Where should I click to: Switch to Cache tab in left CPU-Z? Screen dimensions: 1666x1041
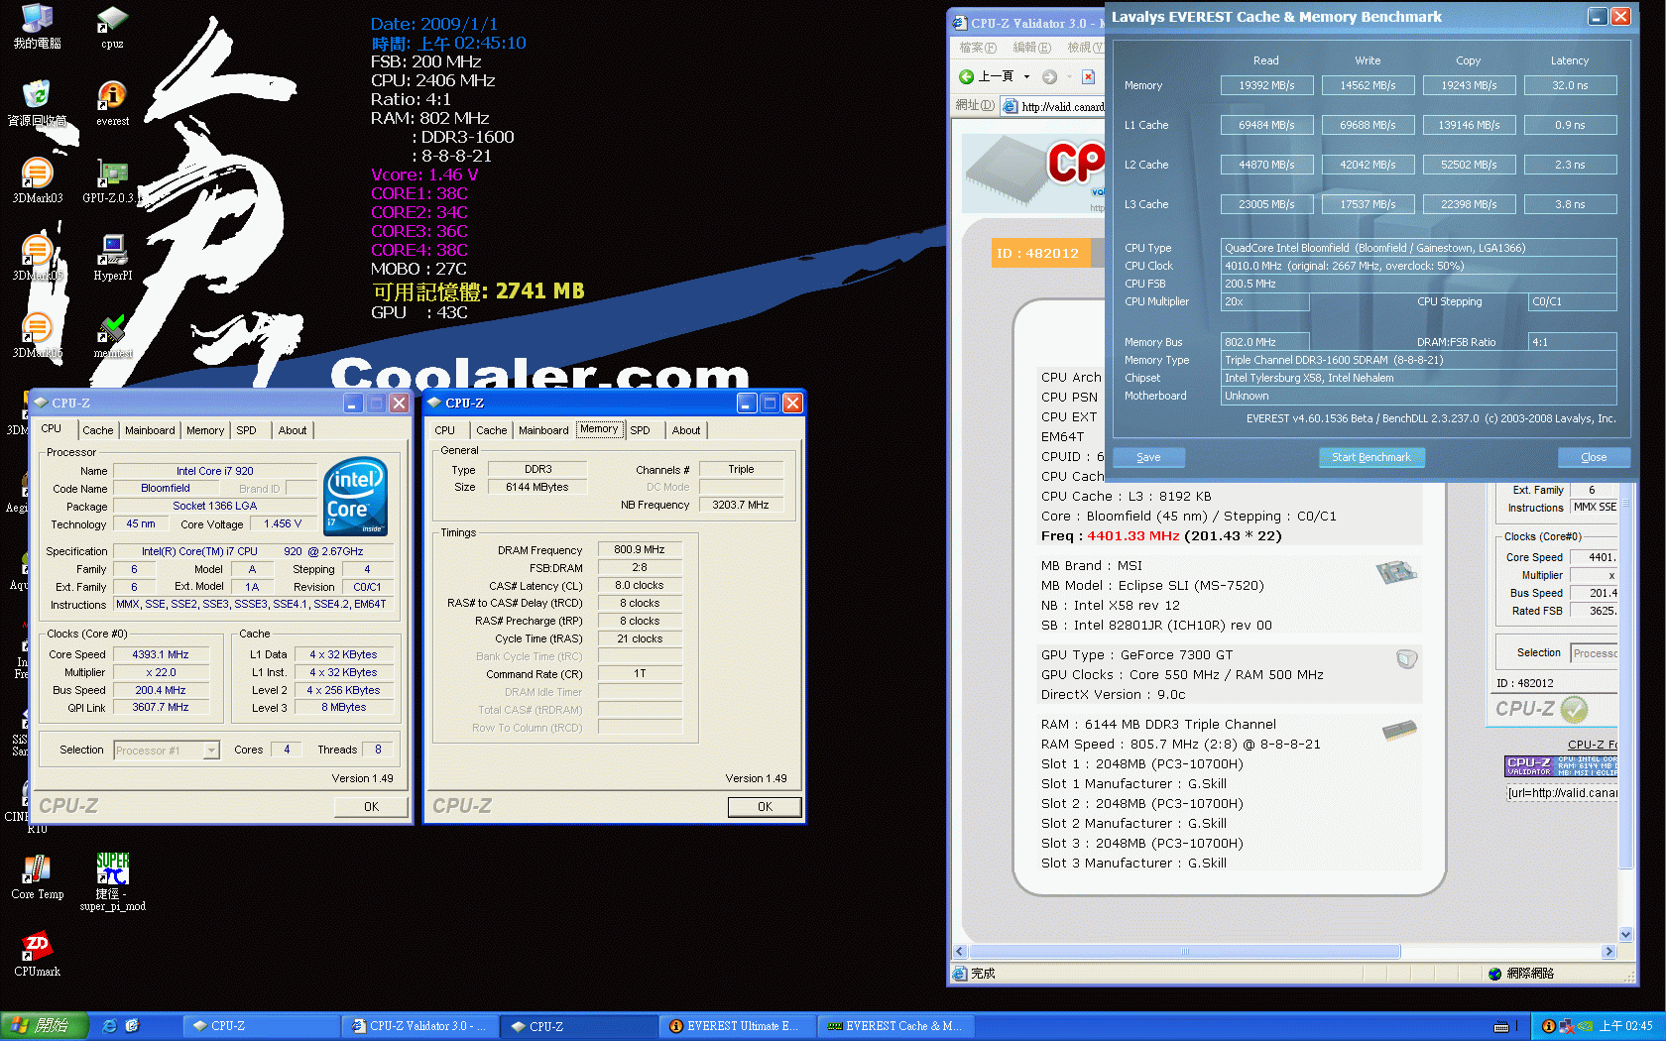97,430
